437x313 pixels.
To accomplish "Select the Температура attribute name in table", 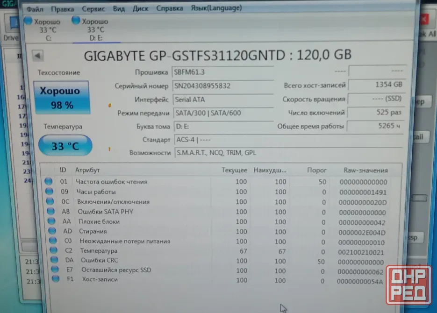I will coord(99,250).
